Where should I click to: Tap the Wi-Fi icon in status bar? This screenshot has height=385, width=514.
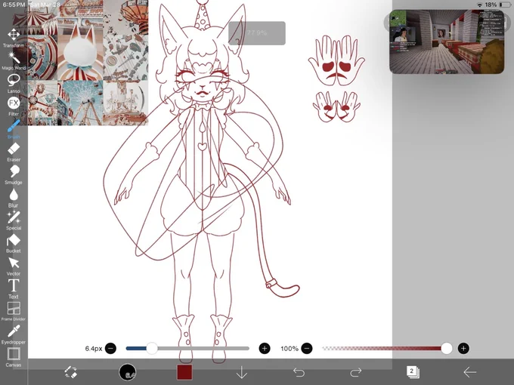click(x=480, y=5)
